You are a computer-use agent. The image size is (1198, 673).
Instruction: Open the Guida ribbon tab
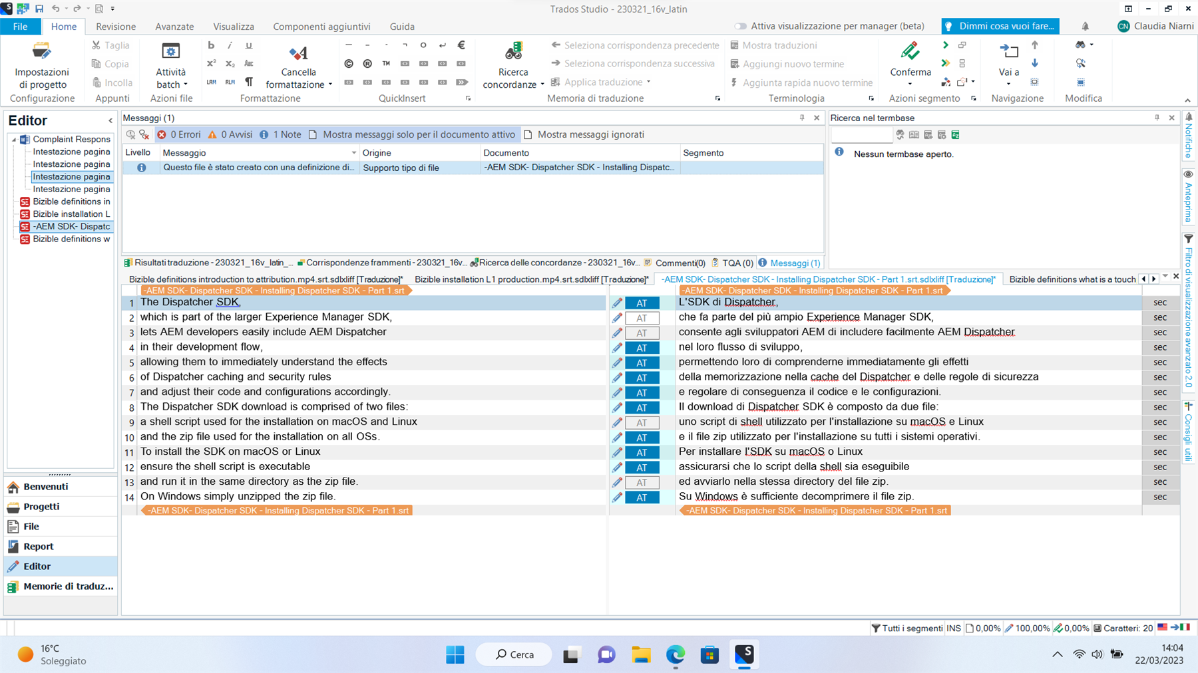coord(402,27)
